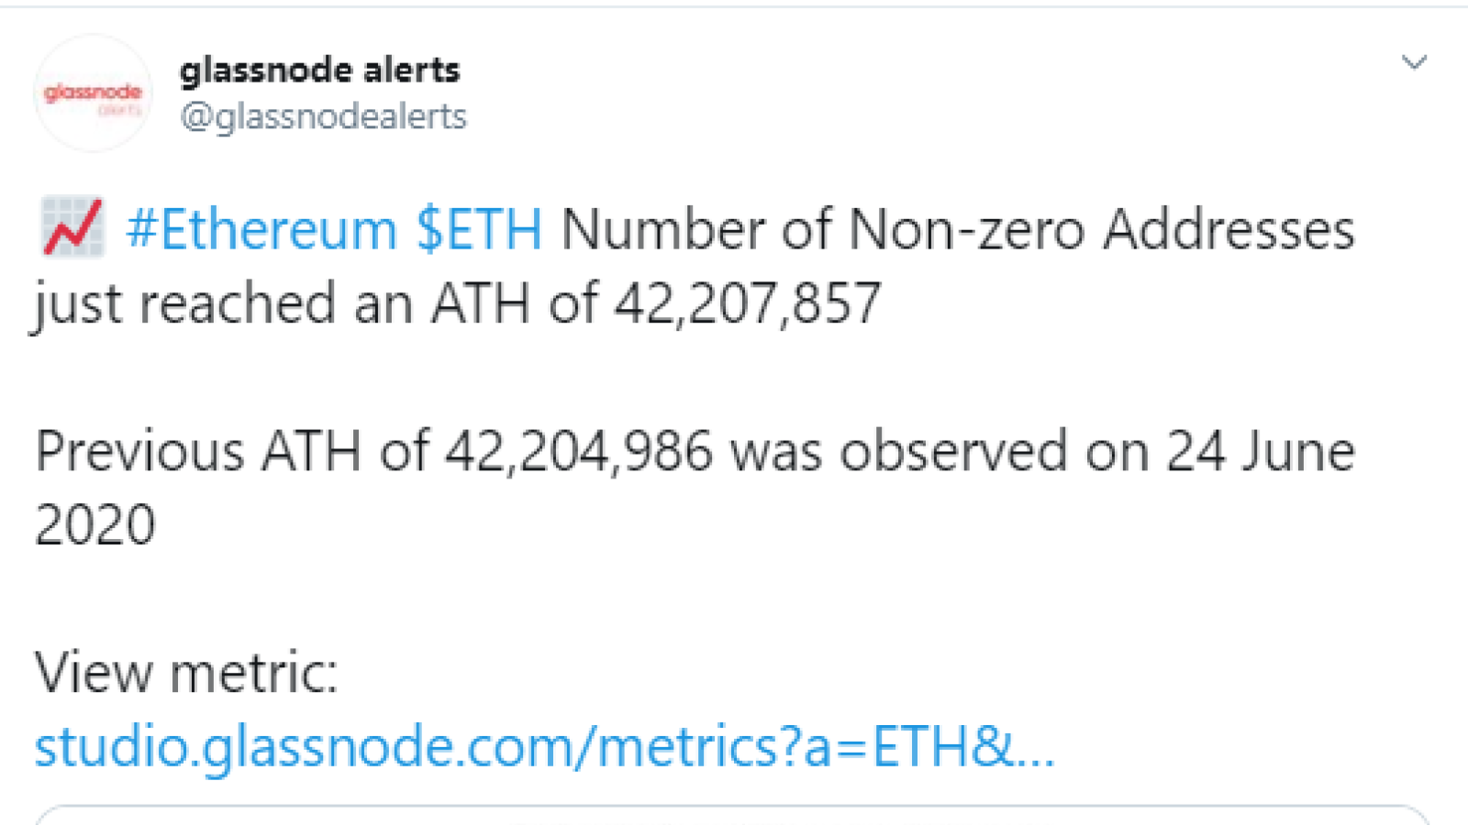Image resolution: width=1468 pixels, height=825 pixels.
Task: Click the link preview card below tweet
Action: 732,815
